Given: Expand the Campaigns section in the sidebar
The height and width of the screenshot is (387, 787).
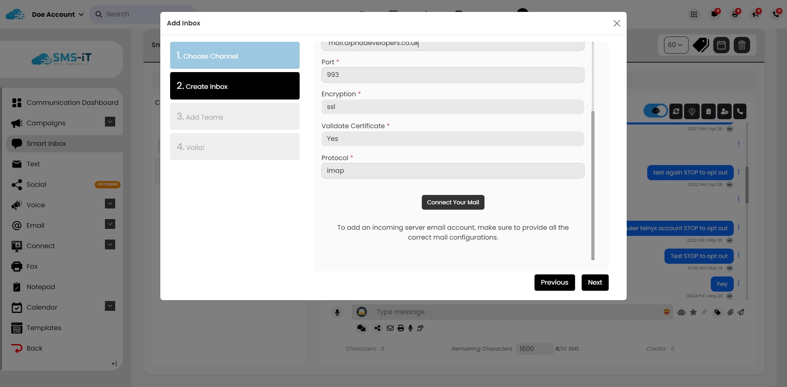Looking at the screenshot, I should pyautogui.click(x=109, y=122).
